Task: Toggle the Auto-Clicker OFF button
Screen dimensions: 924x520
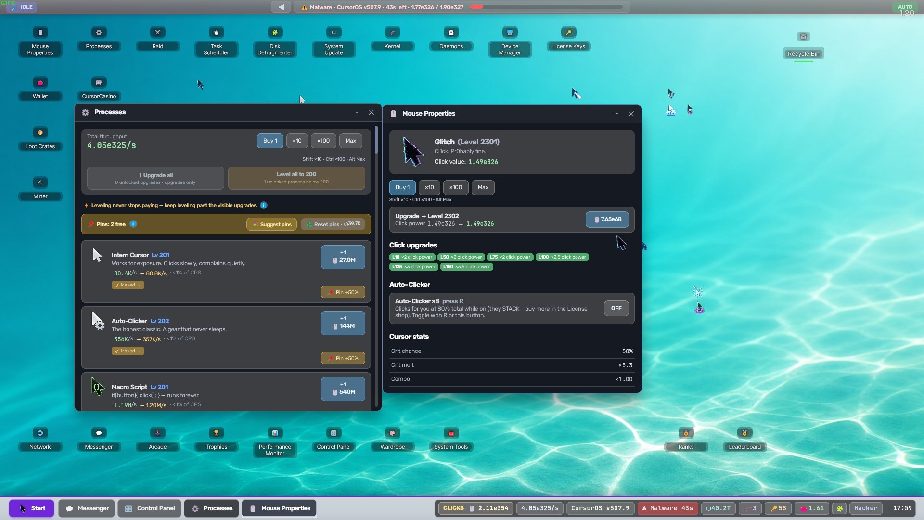Action: tap(616, 308)
